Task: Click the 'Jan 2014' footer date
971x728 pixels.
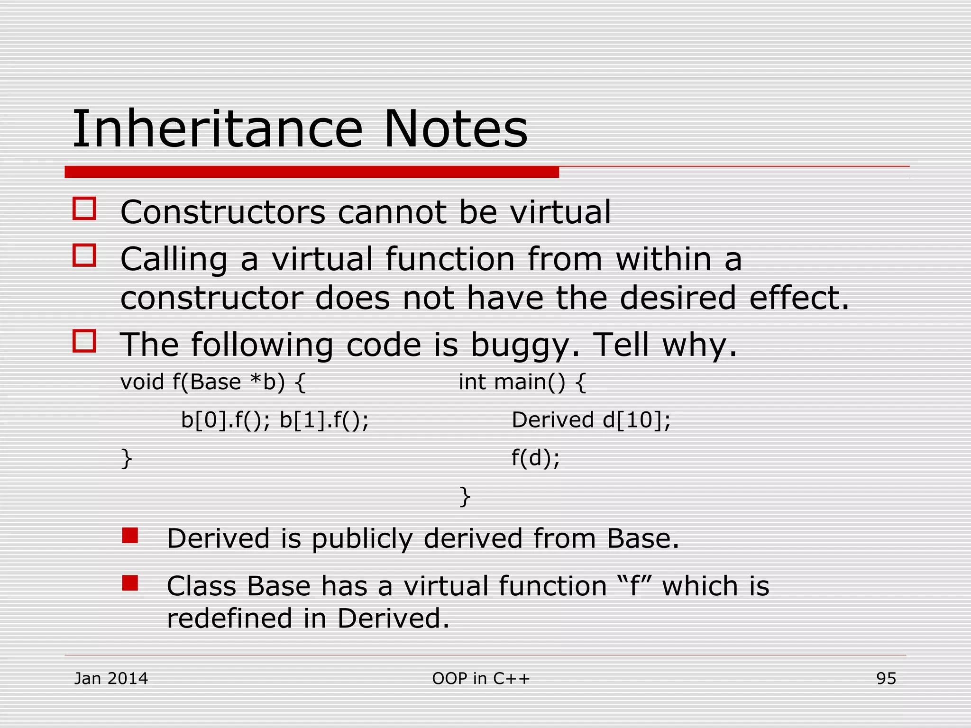Action: 111,678
